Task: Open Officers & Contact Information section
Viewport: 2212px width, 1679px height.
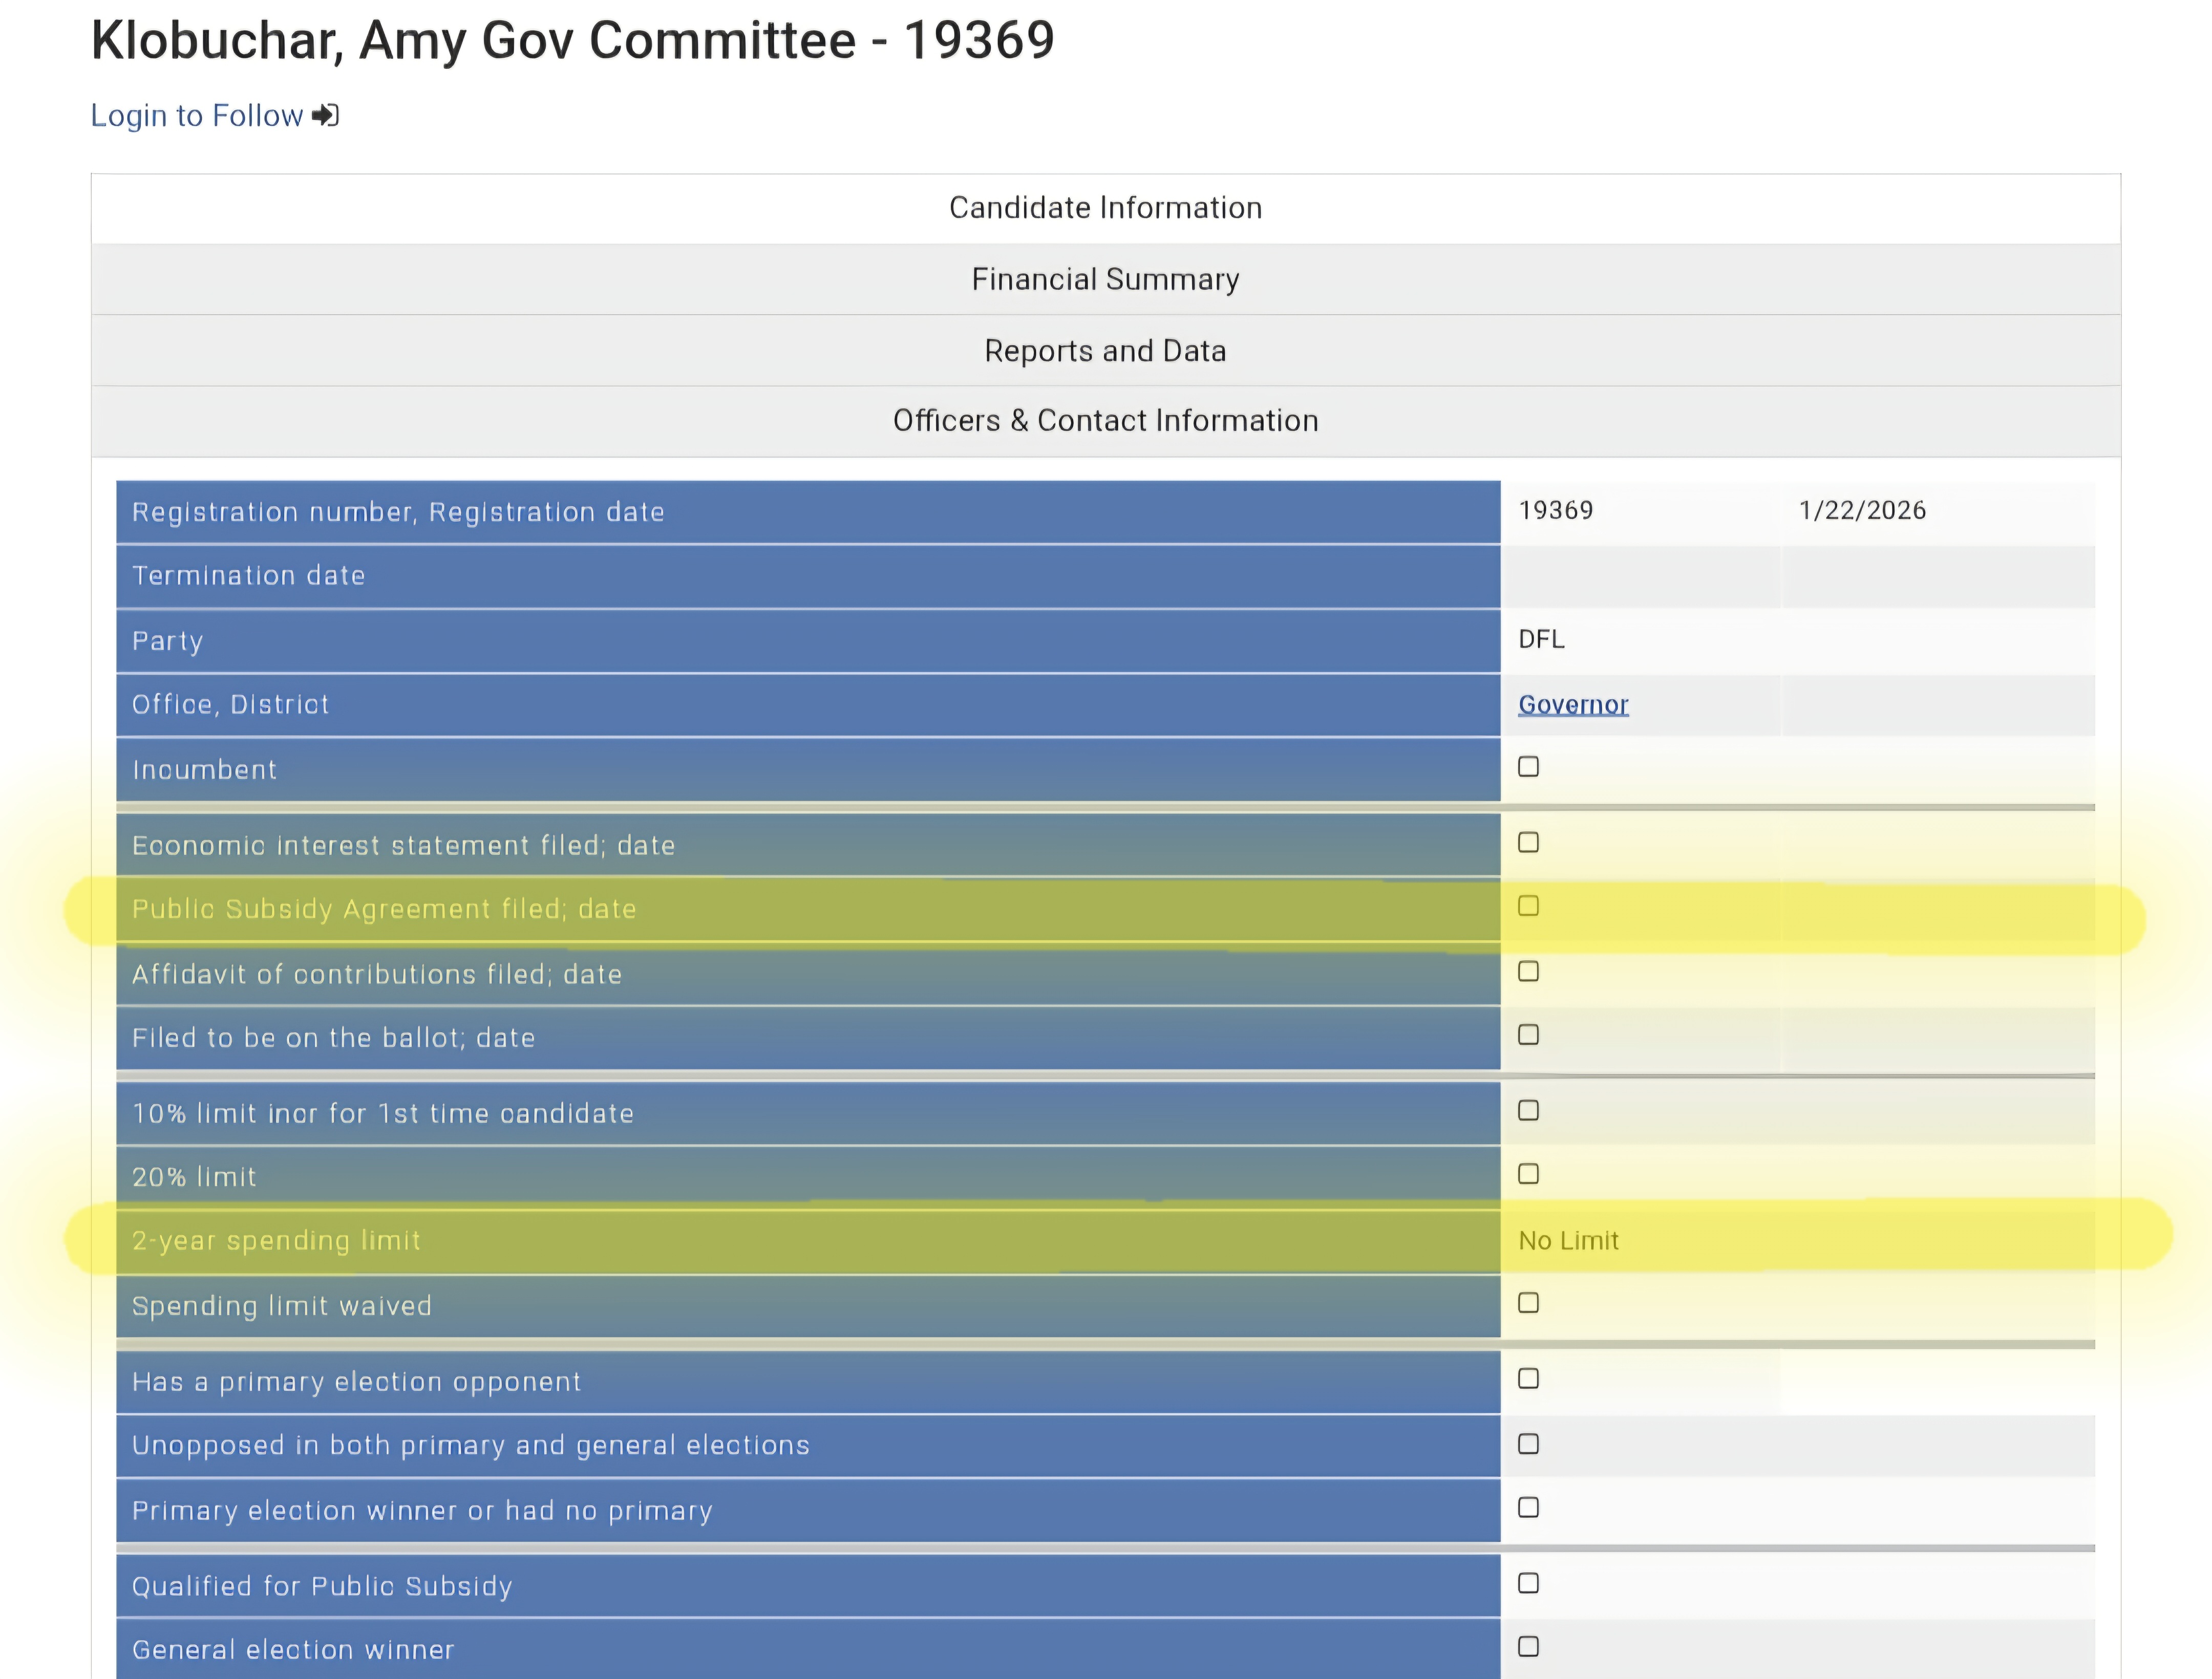Action: (1105, 421)
